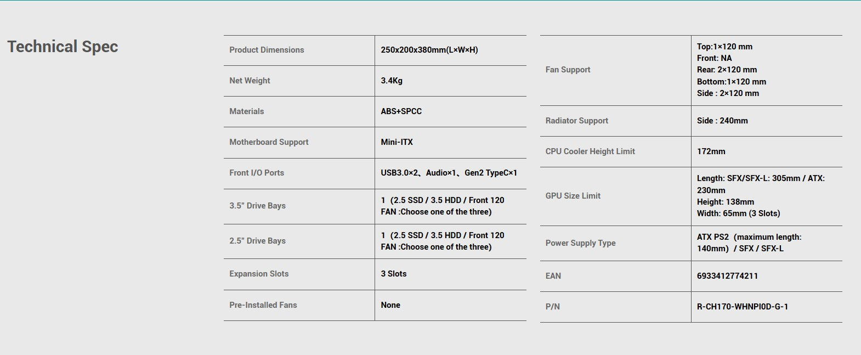Select the 3 Slots expansion value

pyautogui.click(x=394, y=274)
